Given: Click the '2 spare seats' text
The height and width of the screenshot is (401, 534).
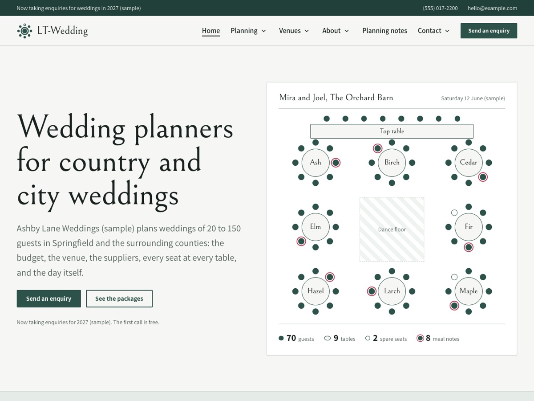Looking at the screenshot, I should point(390,338).
